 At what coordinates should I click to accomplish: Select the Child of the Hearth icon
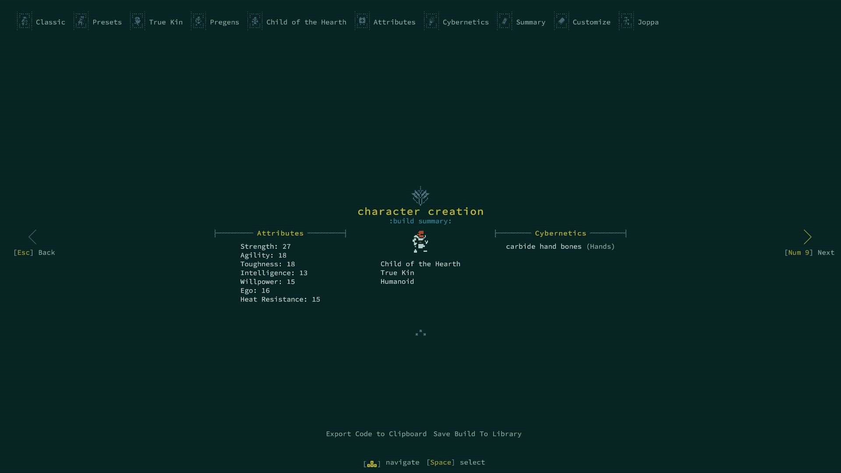click(x=255, y=21)
